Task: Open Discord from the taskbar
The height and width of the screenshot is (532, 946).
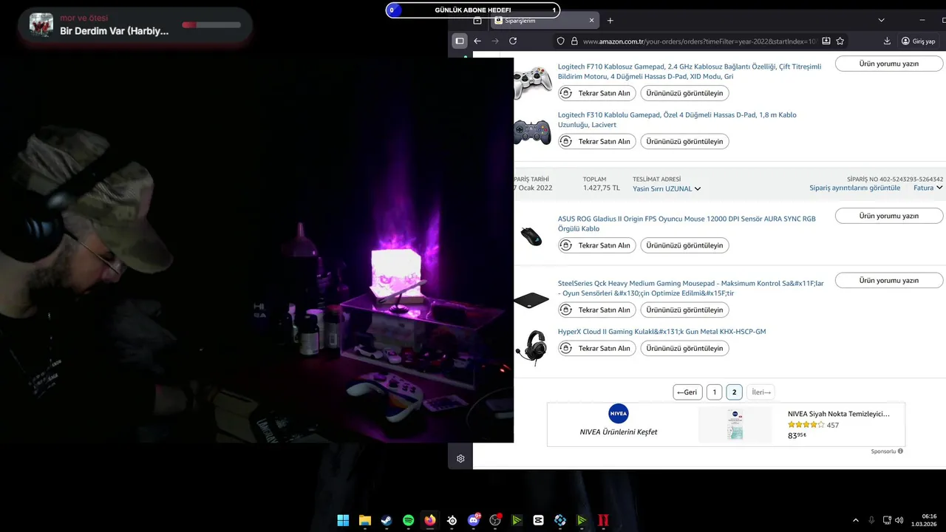Action: point(474,520)
